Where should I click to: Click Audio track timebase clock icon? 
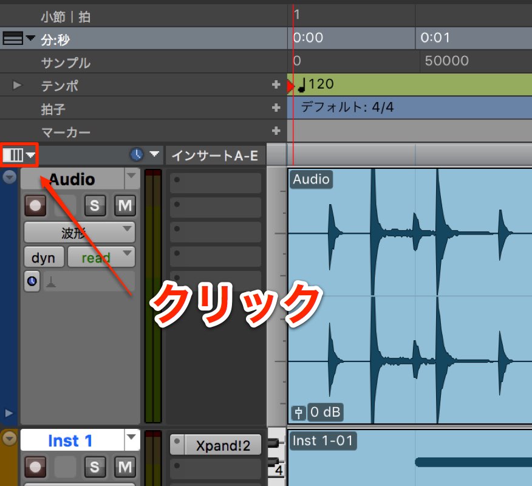pyautogui.click(x=32, y=281)
